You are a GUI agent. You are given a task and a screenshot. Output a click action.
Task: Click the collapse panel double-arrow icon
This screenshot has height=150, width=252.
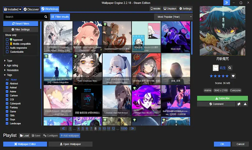[x=227, y=3]
